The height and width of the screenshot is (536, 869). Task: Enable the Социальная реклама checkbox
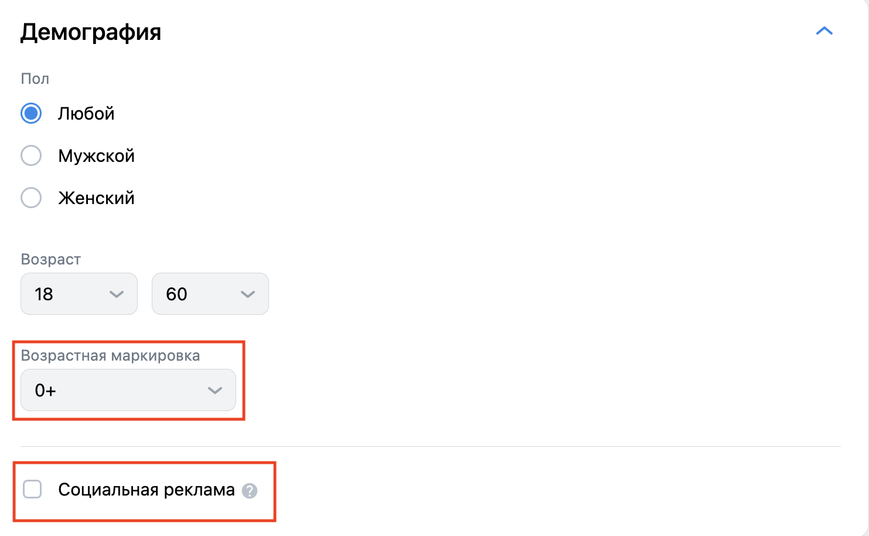click(x=32, y=489)
